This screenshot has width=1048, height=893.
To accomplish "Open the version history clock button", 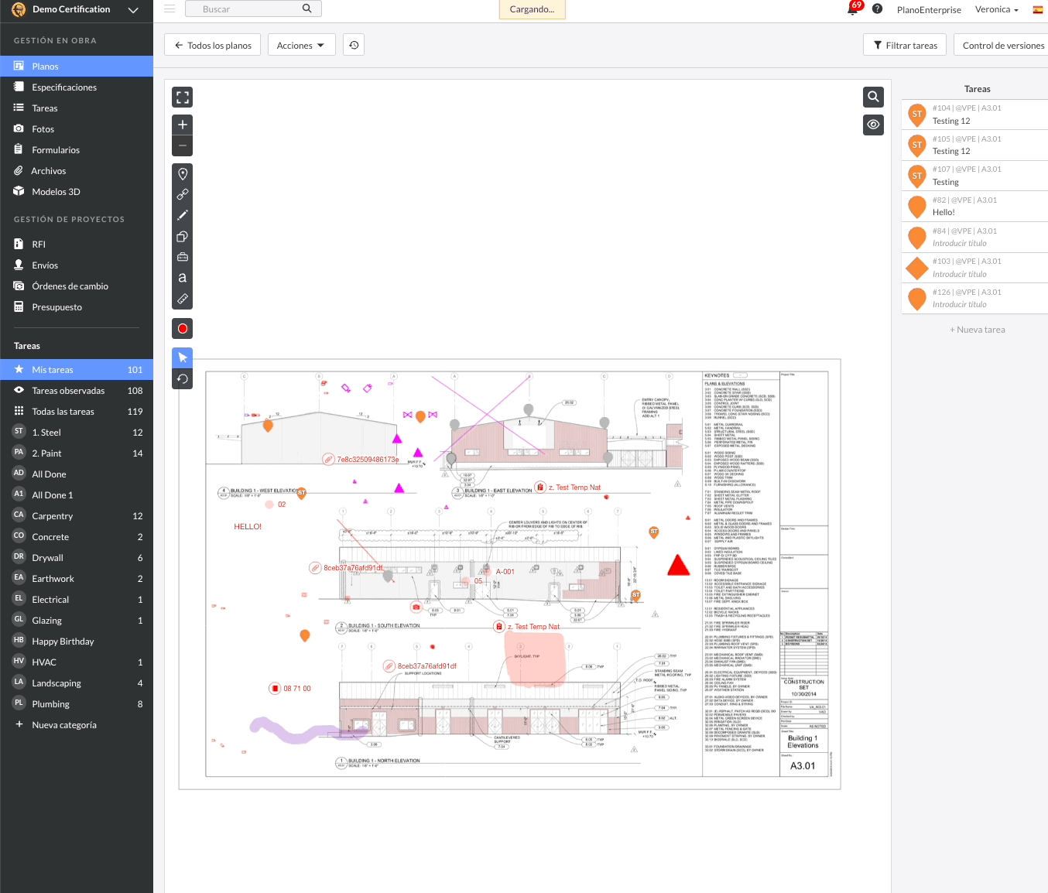I will pyautogui.click(x=354, y=45).
